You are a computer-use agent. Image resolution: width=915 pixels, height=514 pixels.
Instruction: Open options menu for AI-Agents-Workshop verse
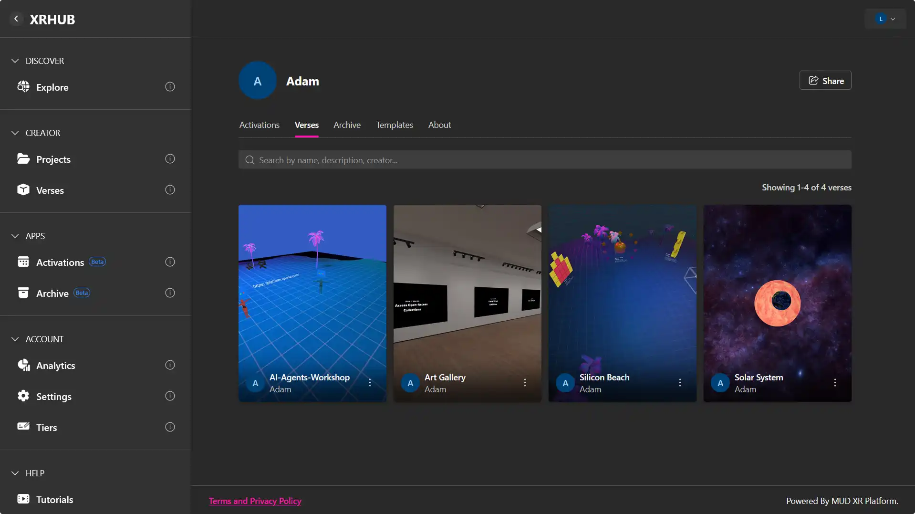tap(370, 383)
